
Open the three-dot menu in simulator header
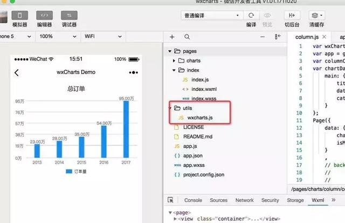pos(134,72)
